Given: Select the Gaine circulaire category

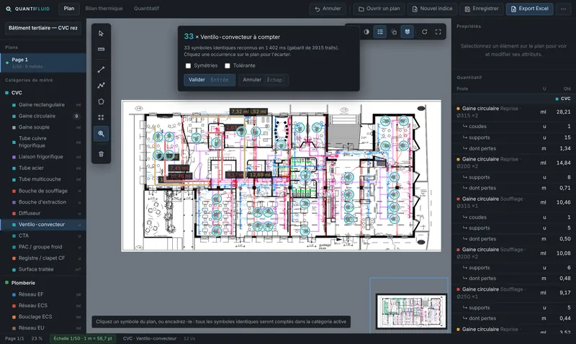Looking at the screenshot, I should point(43,116).
